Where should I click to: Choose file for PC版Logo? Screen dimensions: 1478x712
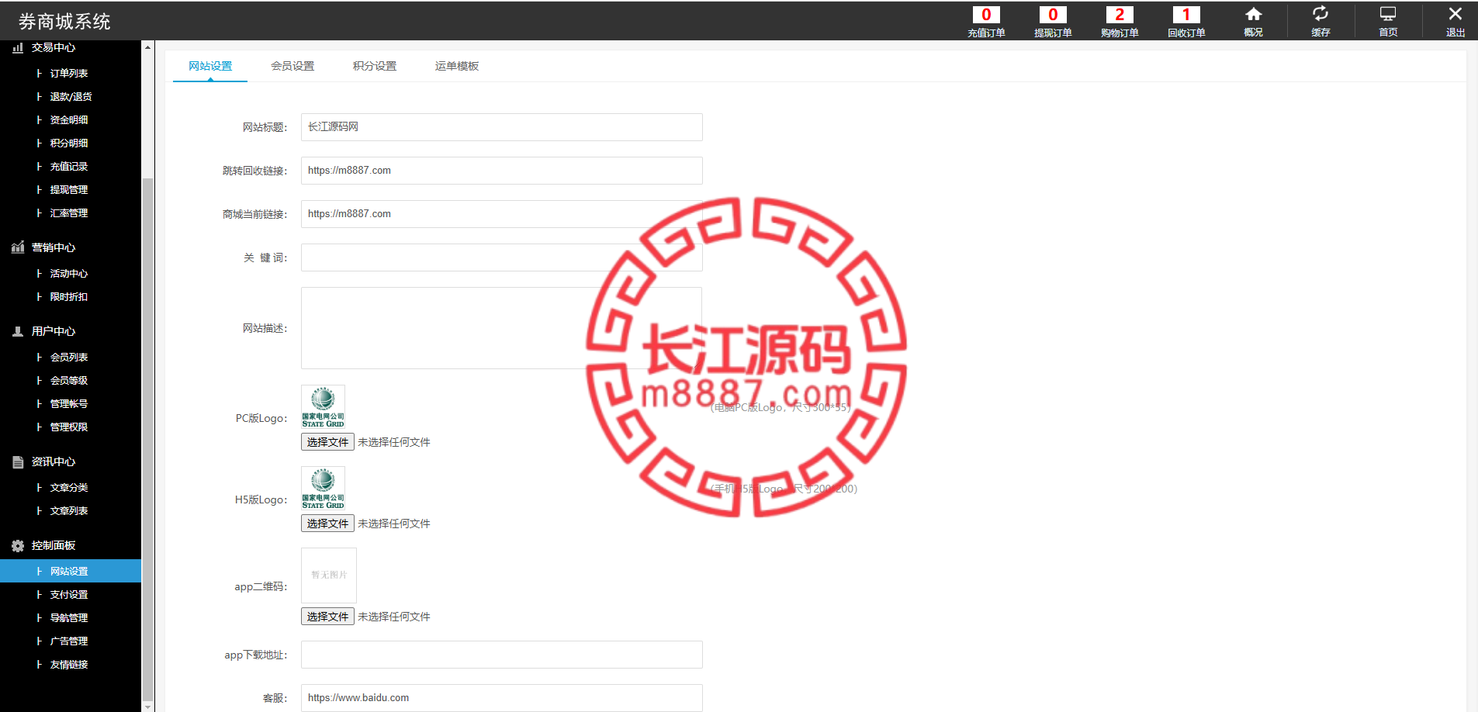[x=327, y=442]
